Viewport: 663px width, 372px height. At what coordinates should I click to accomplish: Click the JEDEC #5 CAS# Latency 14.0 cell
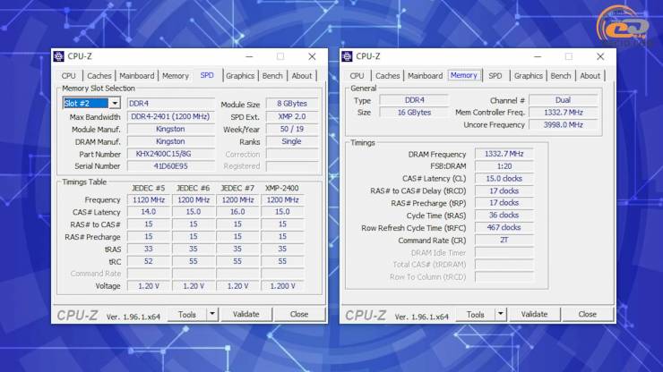[149, 212]
